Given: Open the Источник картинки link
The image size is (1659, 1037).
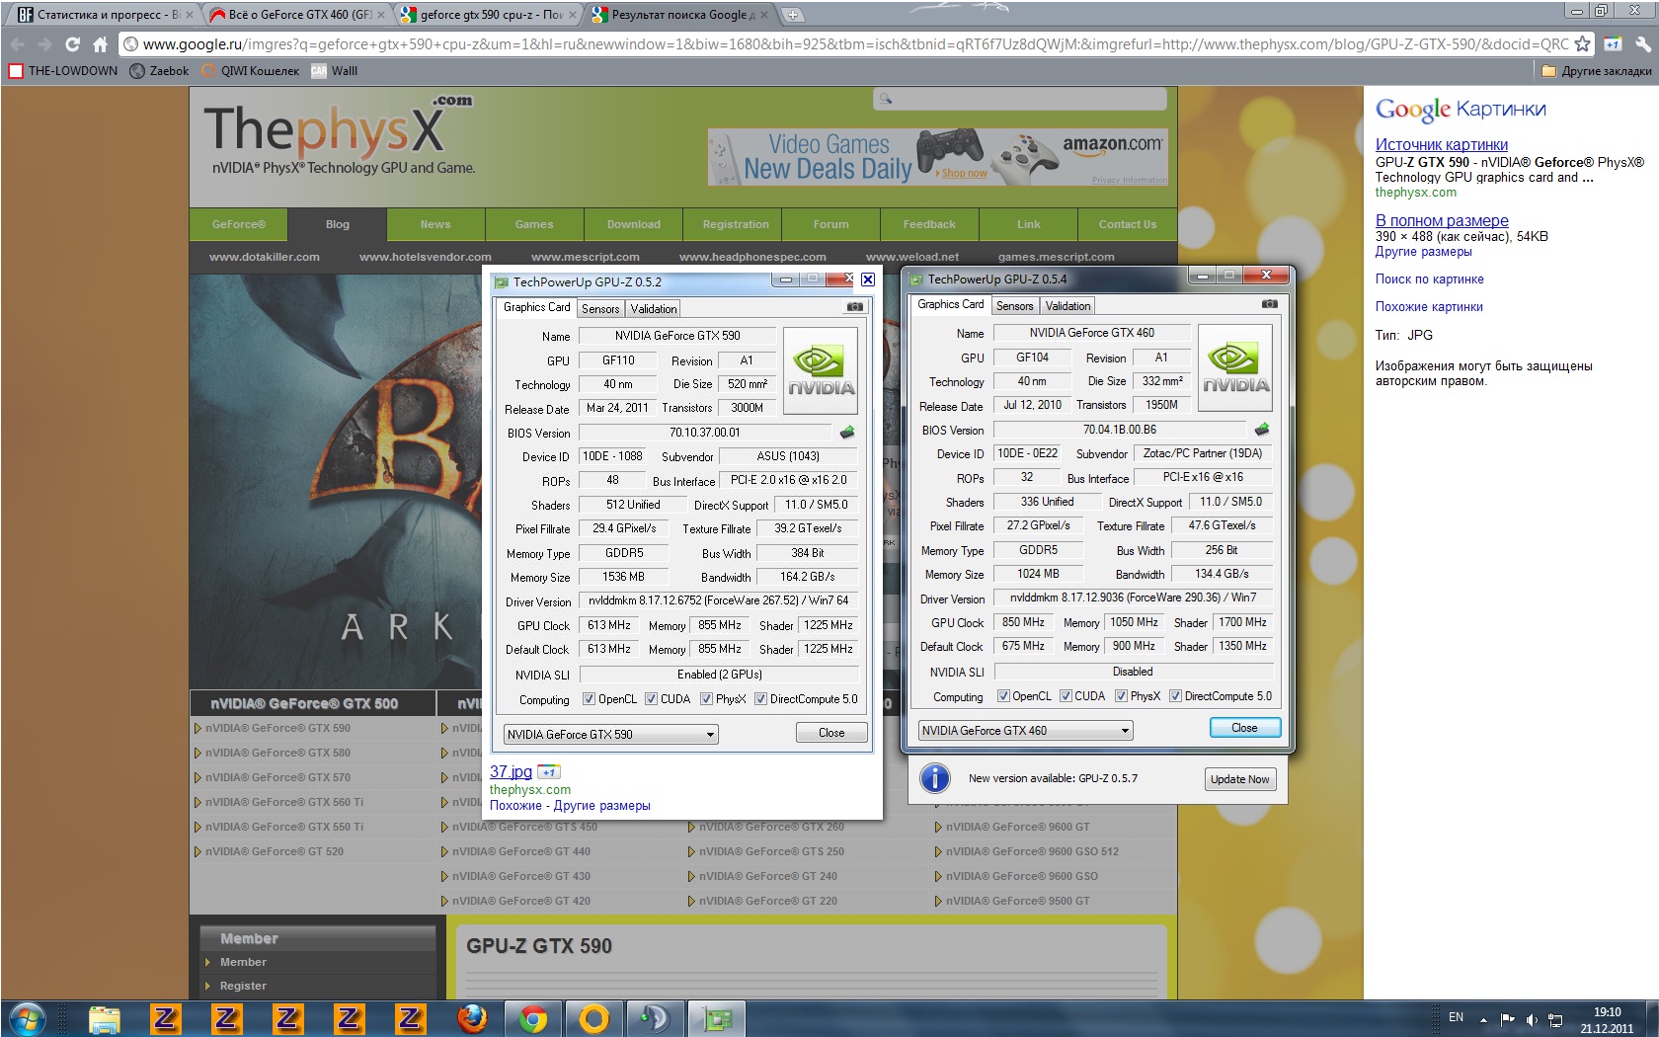Looking at the screenshot, I should 1441,144.
